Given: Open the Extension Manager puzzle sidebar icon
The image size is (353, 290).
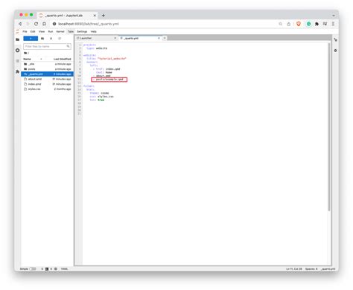Looking at the screenshot, I should tap(17, 71).
